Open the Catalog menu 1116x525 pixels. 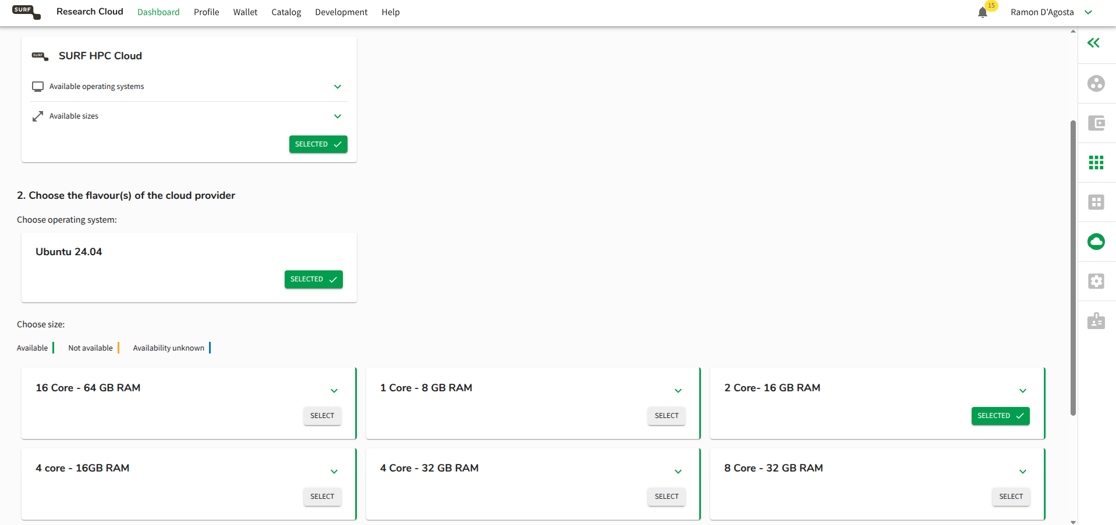pos(286,12)
